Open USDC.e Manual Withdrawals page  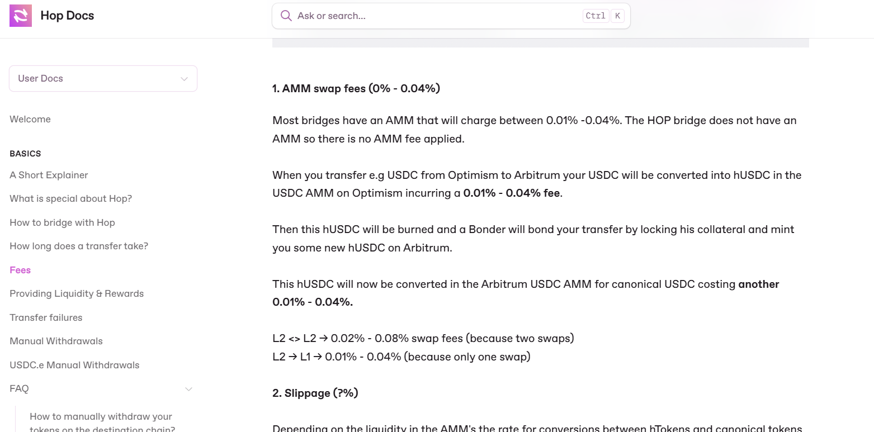(x=74, y=365)
